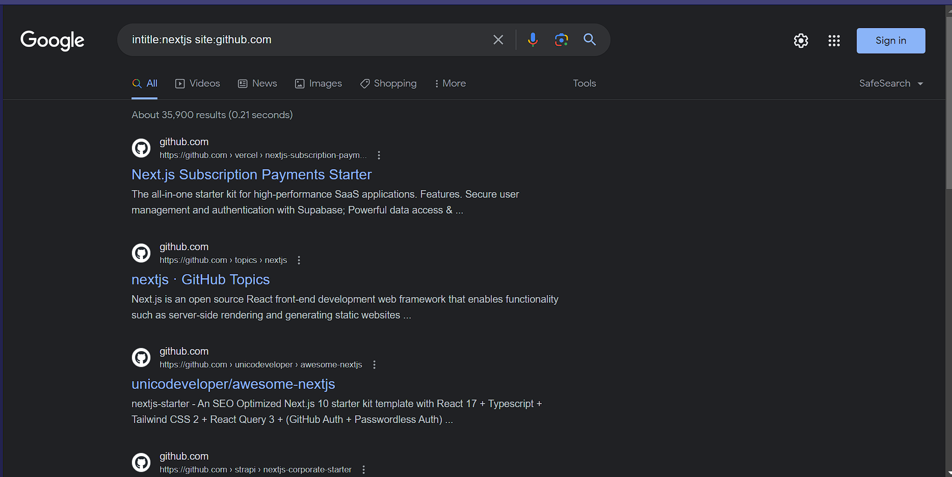Viewport: 952px width, 477px height.
Task: Open options for the Subscription Payments result
Action: click(x=379, y=155)
